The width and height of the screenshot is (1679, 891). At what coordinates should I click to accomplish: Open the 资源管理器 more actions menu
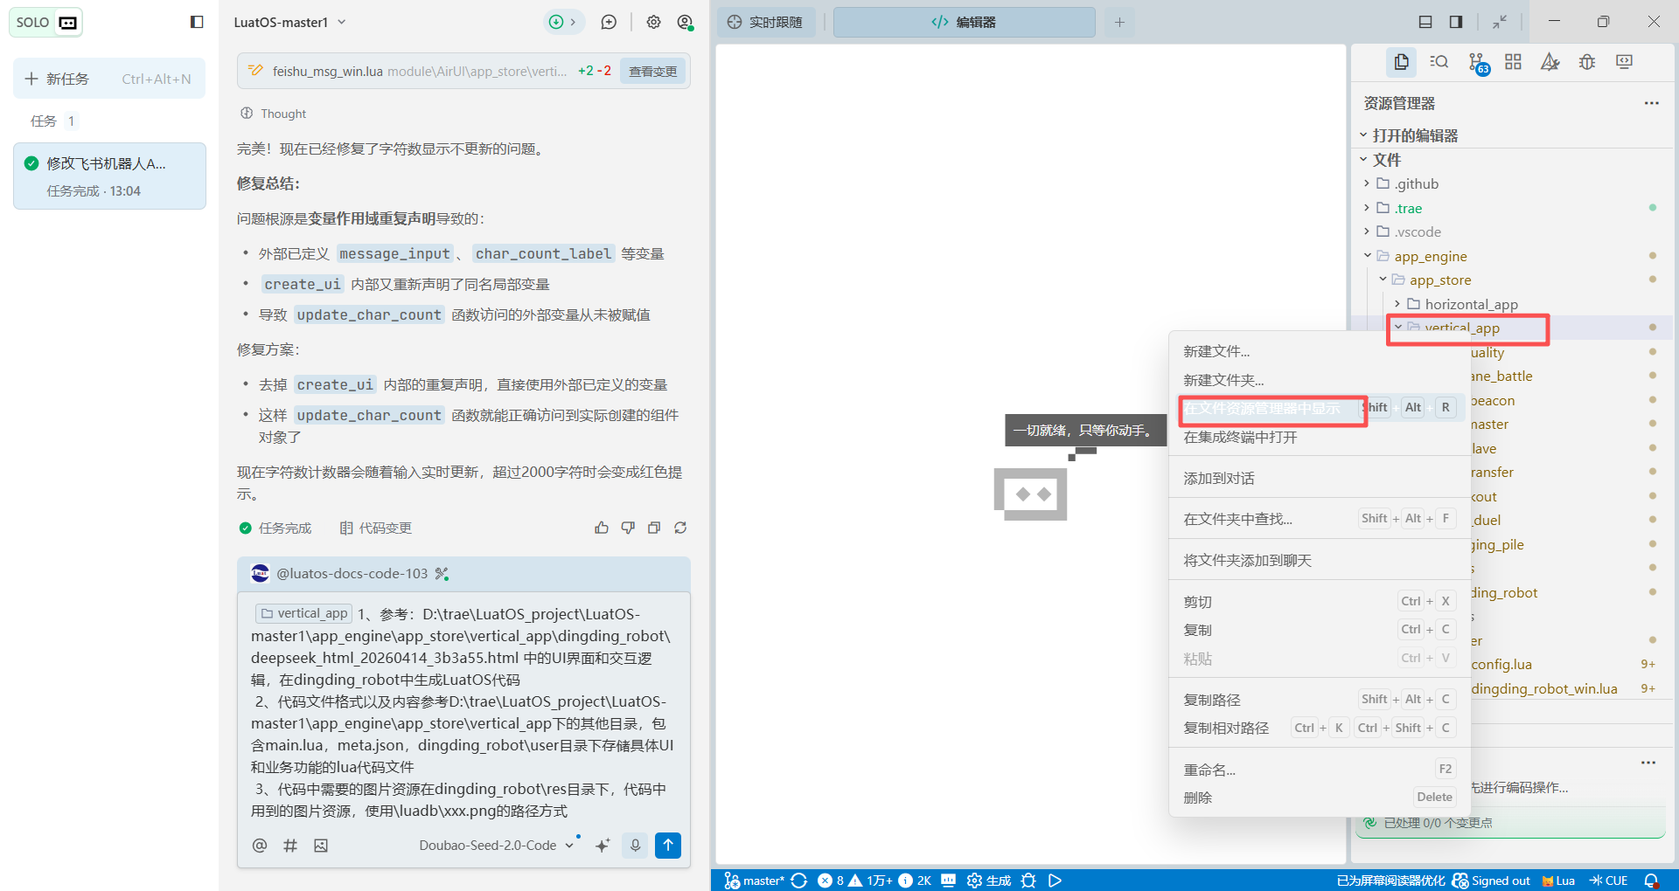coord(1651,103)
